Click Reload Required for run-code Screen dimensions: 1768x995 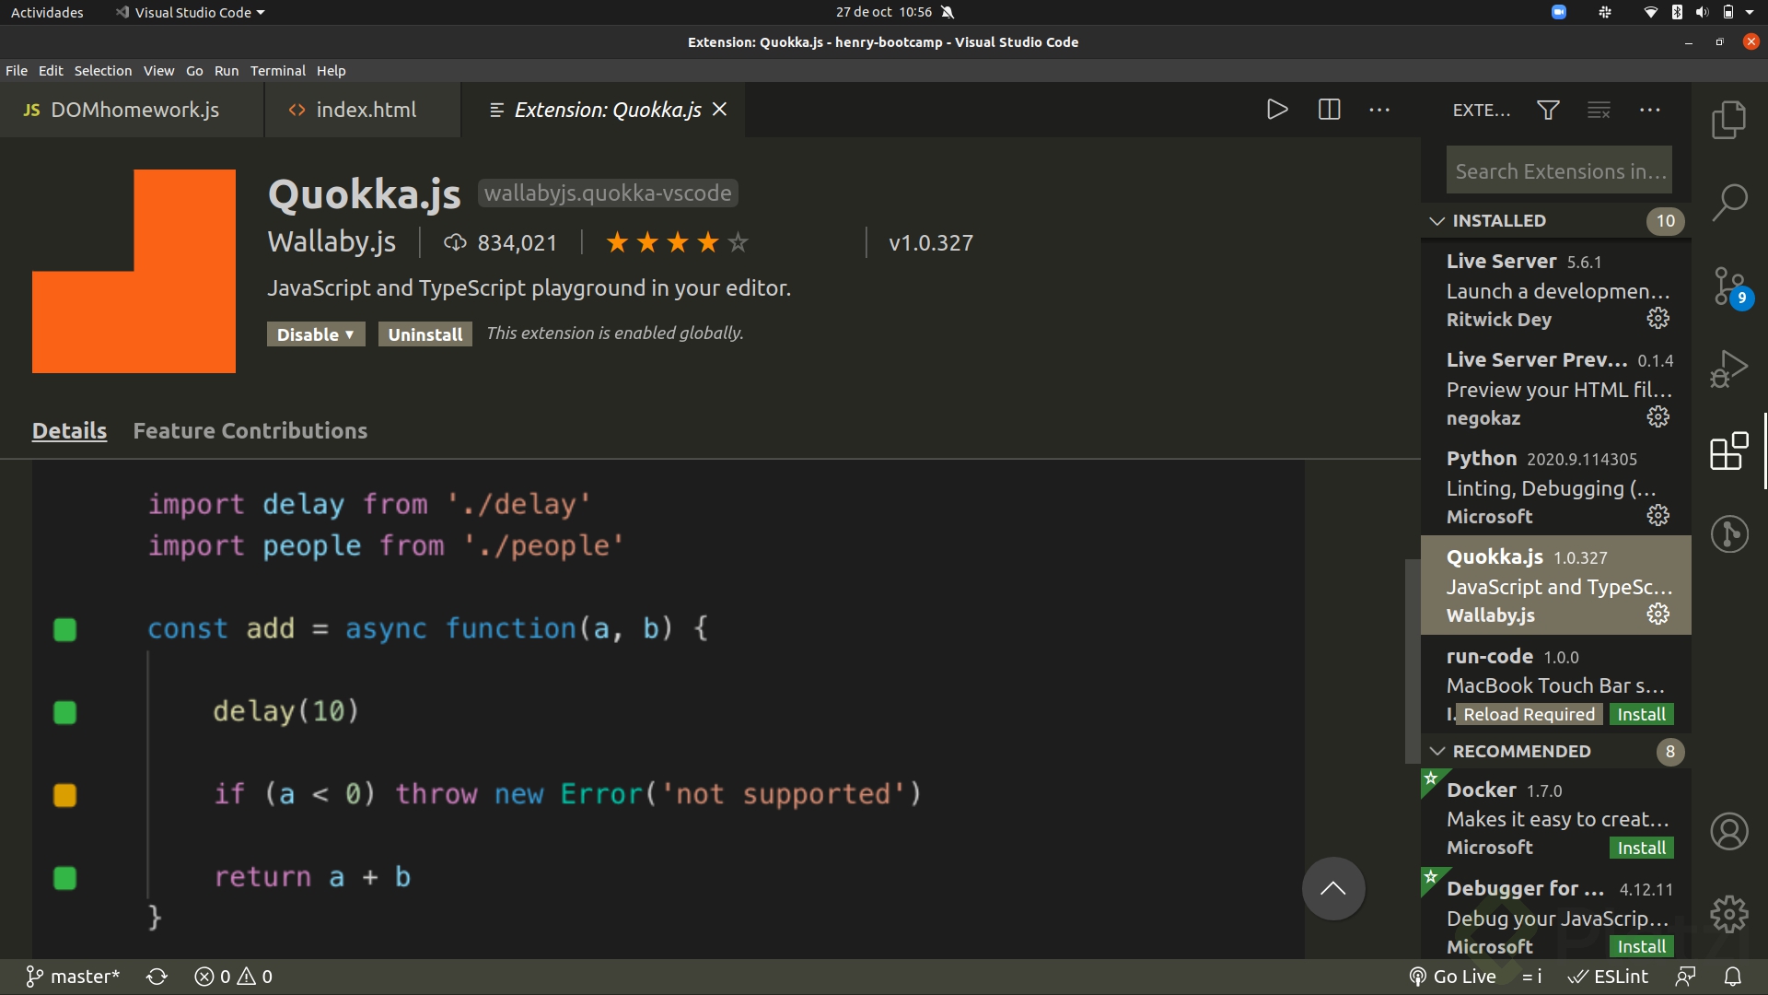point(1529,714)
